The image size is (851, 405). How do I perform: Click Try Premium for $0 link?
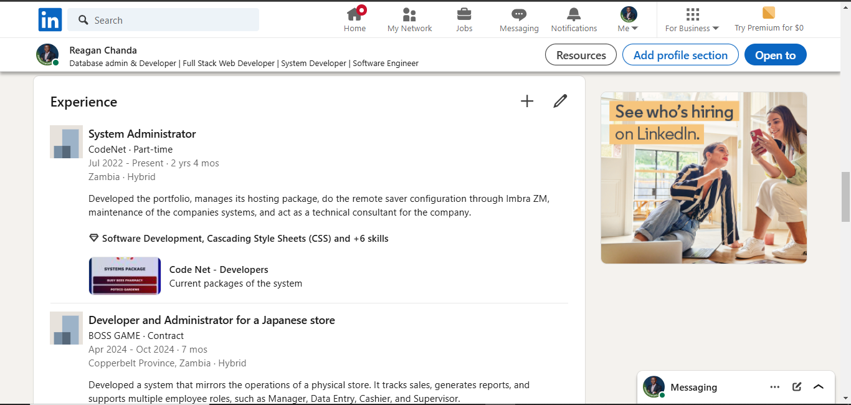pos(769,19)
